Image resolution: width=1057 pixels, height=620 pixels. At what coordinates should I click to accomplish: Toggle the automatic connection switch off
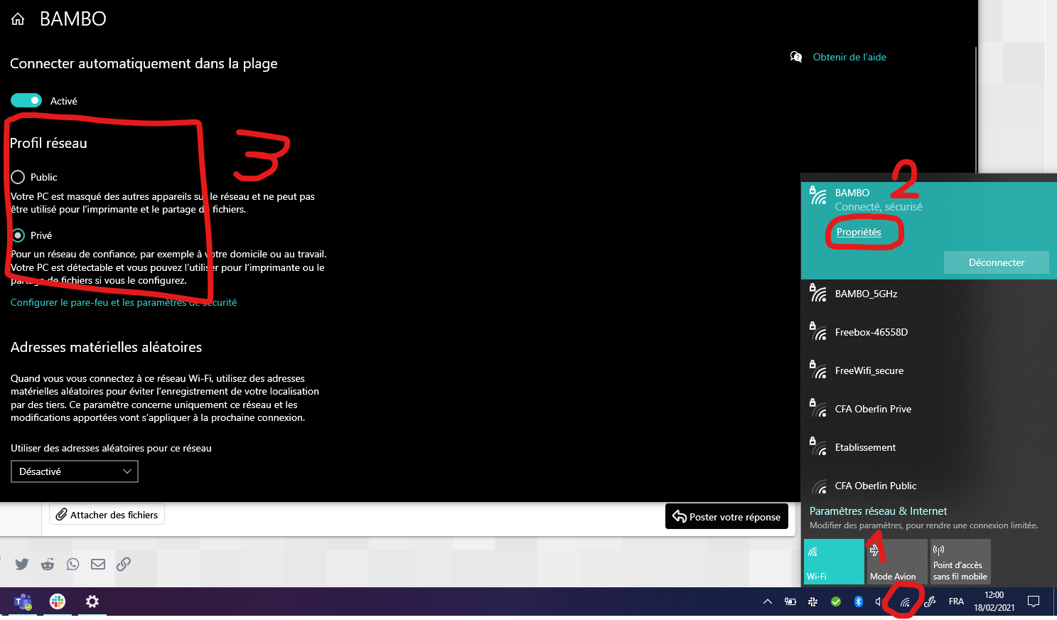[26, 100]
